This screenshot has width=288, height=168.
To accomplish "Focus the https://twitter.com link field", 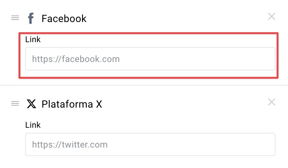I will click(150, 144).
